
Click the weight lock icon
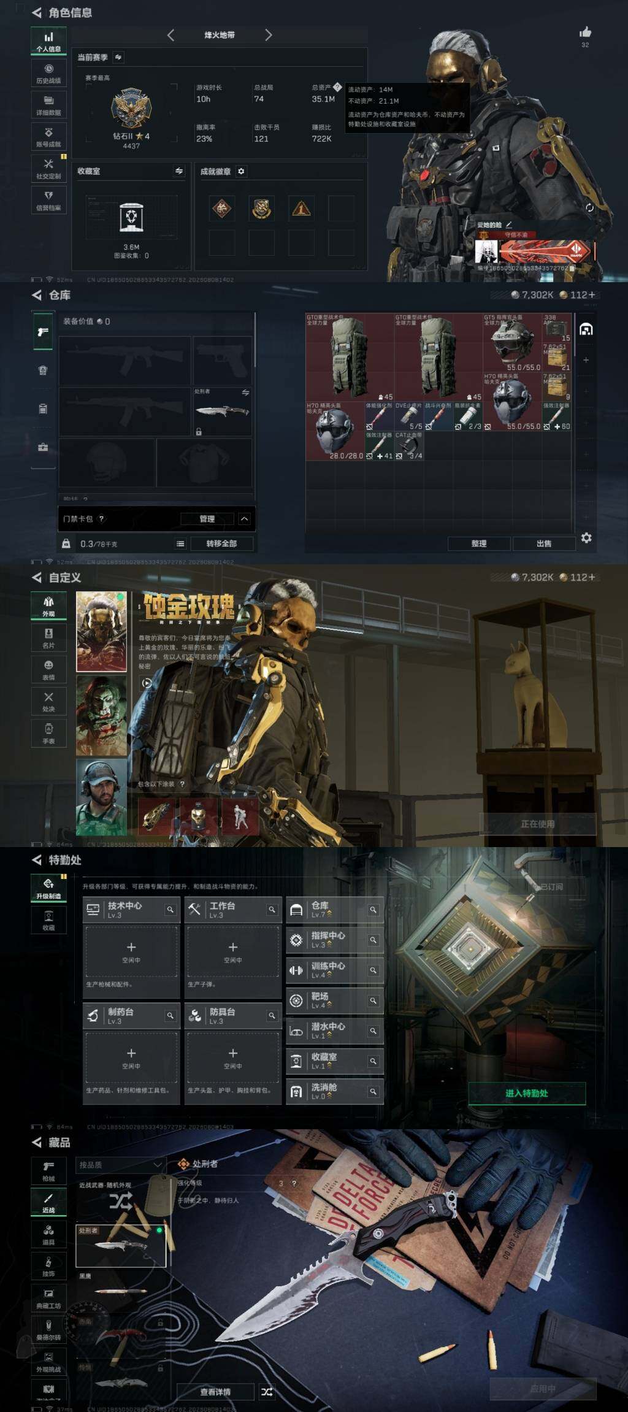pos(66,543)
